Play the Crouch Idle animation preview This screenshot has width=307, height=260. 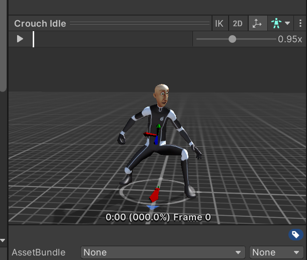(x=20, y=39)
